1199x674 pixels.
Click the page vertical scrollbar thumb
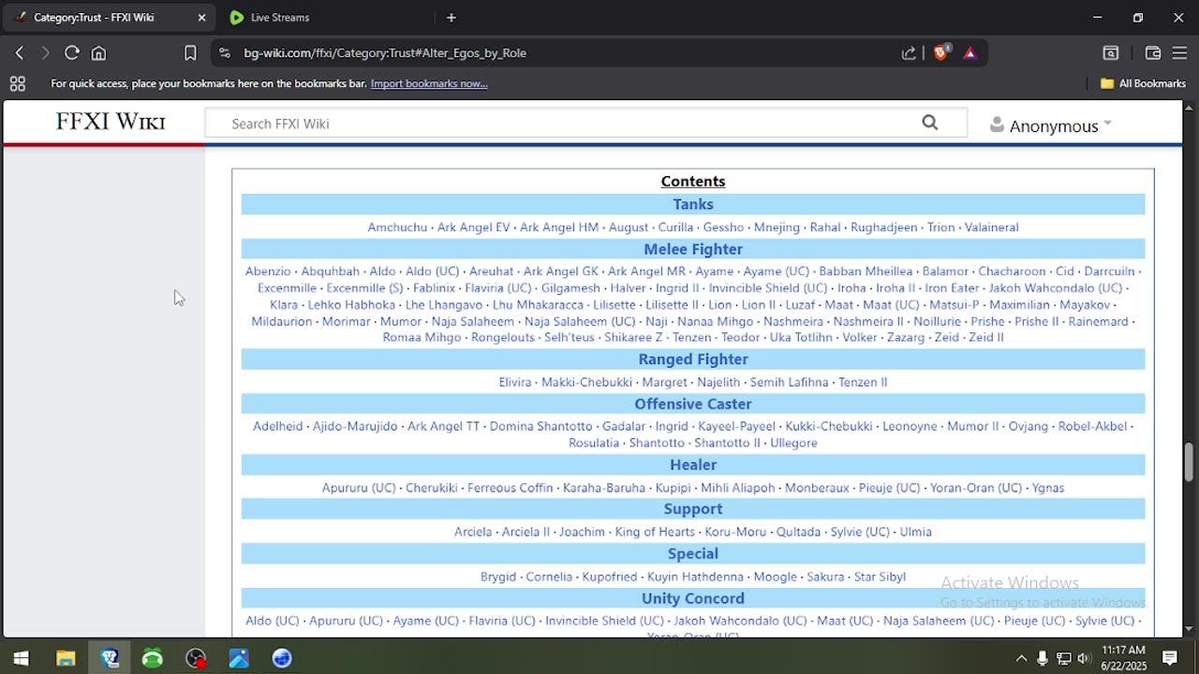coord(1190,462)
